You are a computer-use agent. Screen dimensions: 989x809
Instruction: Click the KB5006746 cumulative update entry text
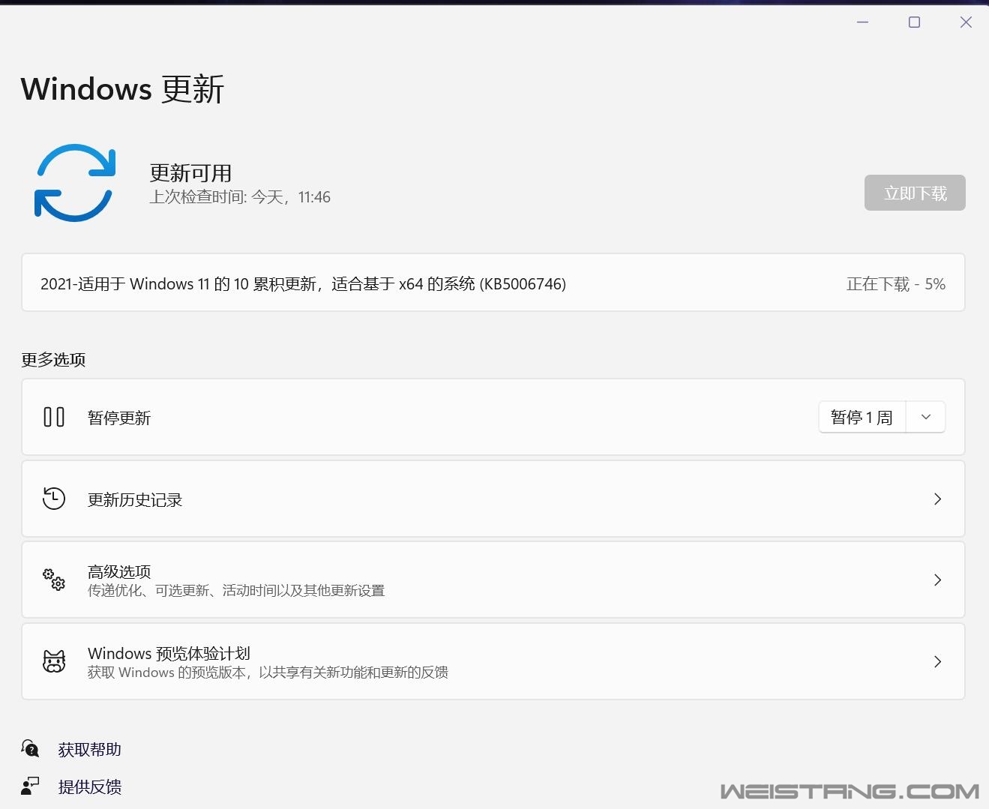coord(303,284)
